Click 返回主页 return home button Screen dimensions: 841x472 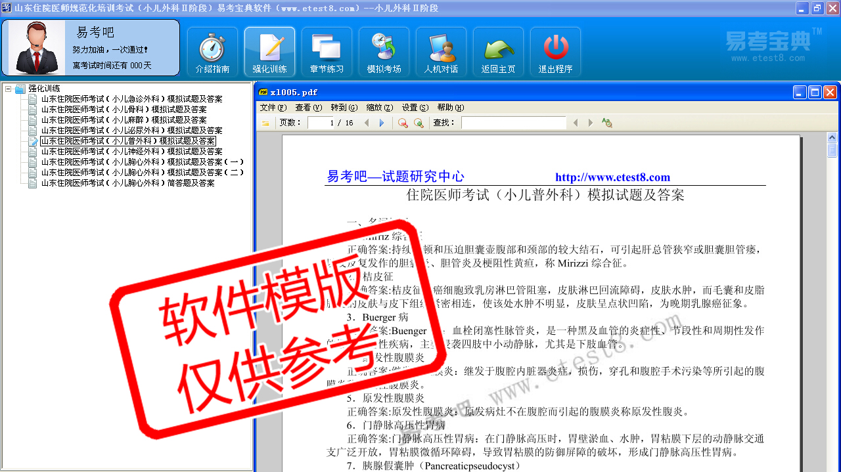coord(498,52)
